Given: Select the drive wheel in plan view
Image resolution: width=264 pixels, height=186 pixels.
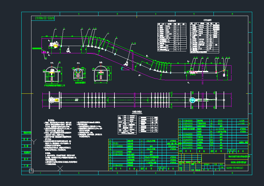Looking at the screenshot, I should [52, 100].
